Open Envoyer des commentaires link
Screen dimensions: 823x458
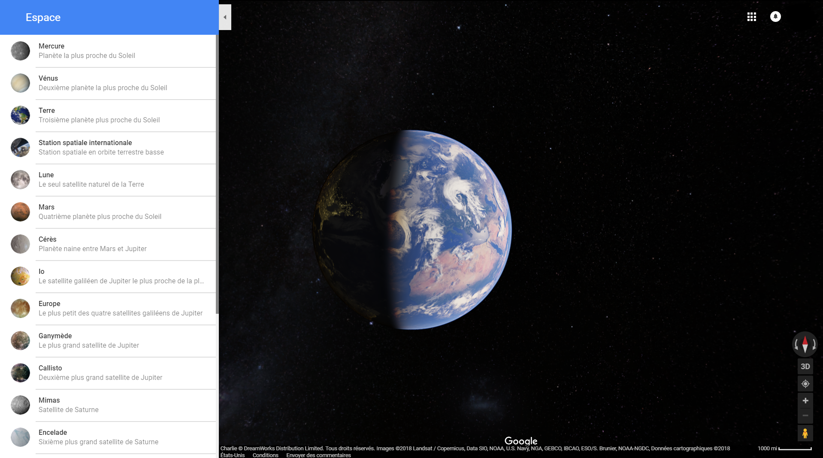pos(318,455)
